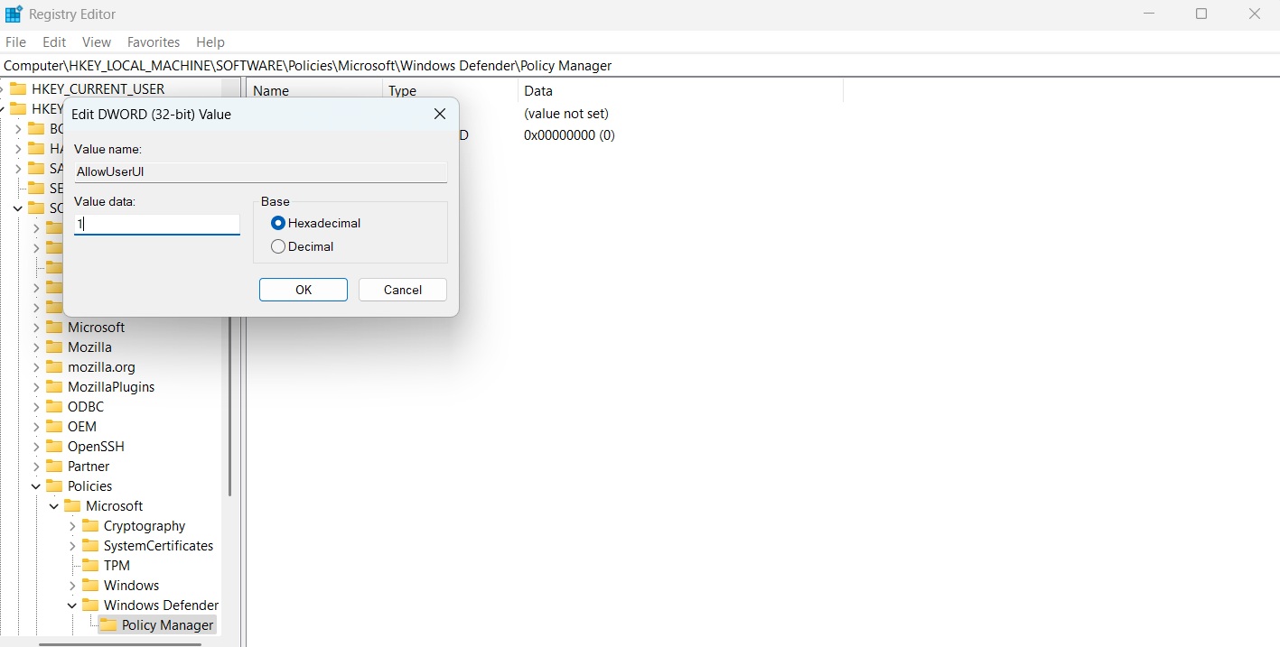The width and height of the screenshot is (1280, 647).
Task: Open the Favorites menu
Action: click(154, 42)
